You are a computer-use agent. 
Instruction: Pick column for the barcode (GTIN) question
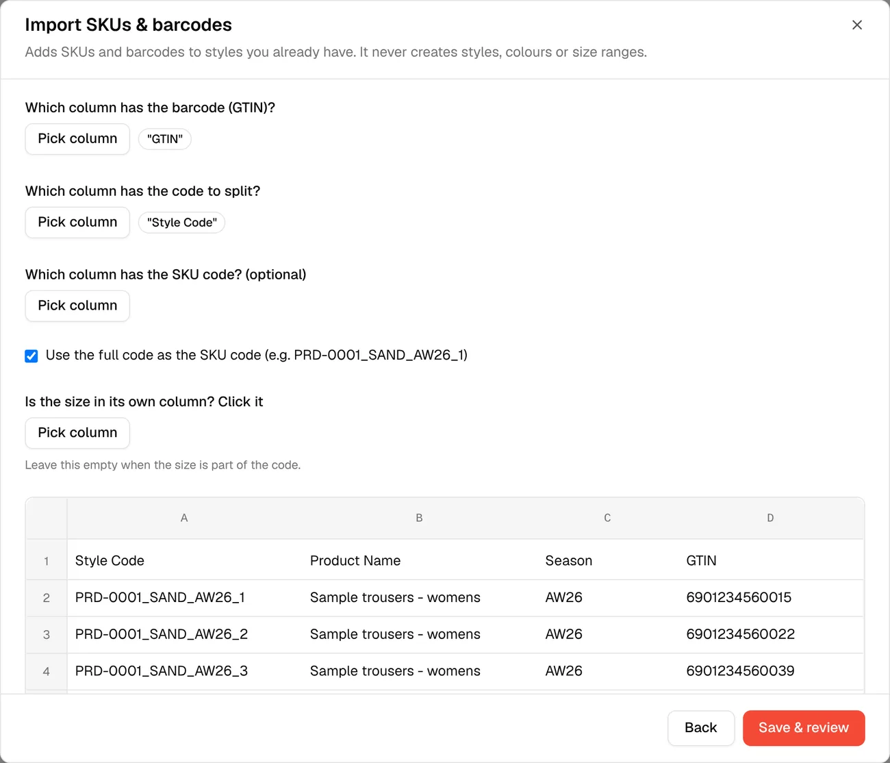77,139
